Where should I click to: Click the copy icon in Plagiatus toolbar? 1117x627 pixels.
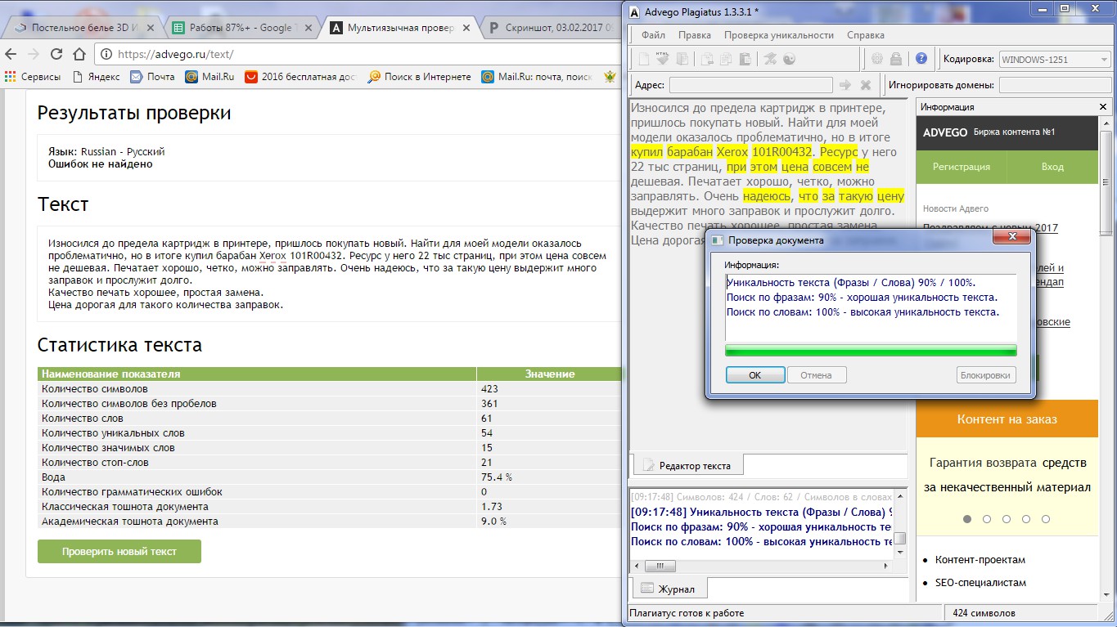[725, 59]
